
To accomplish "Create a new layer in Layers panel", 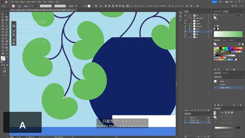I will pos(205,110).
